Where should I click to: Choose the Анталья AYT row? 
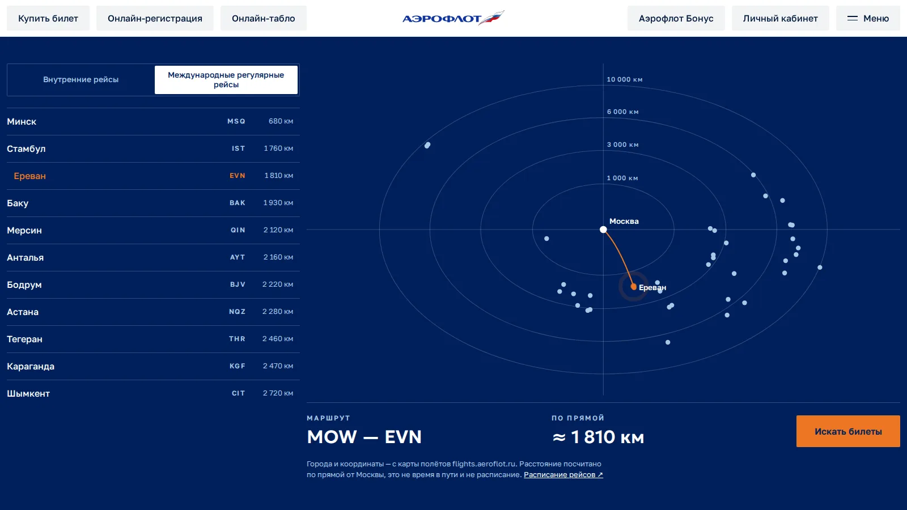[153, 257]
